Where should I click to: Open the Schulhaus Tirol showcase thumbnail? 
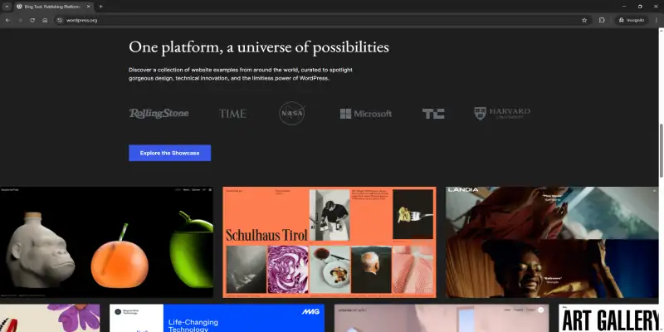click(x=329, y=242)
